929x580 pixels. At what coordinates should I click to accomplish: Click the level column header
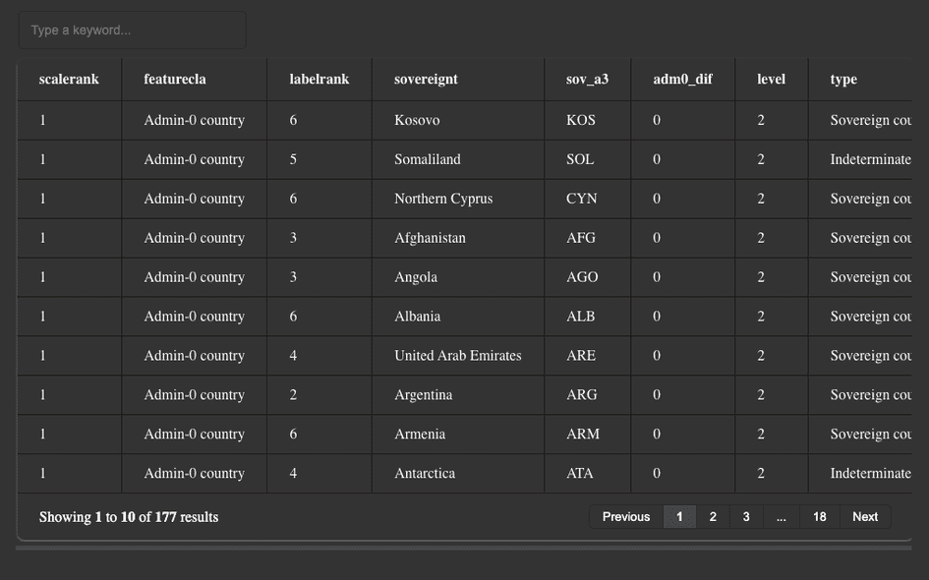pyautogui.click(x=771, y=79)
